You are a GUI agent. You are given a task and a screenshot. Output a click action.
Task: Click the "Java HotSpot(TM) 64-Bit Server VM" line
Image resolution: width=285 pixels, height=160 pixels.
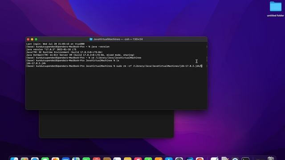point(80,55)
